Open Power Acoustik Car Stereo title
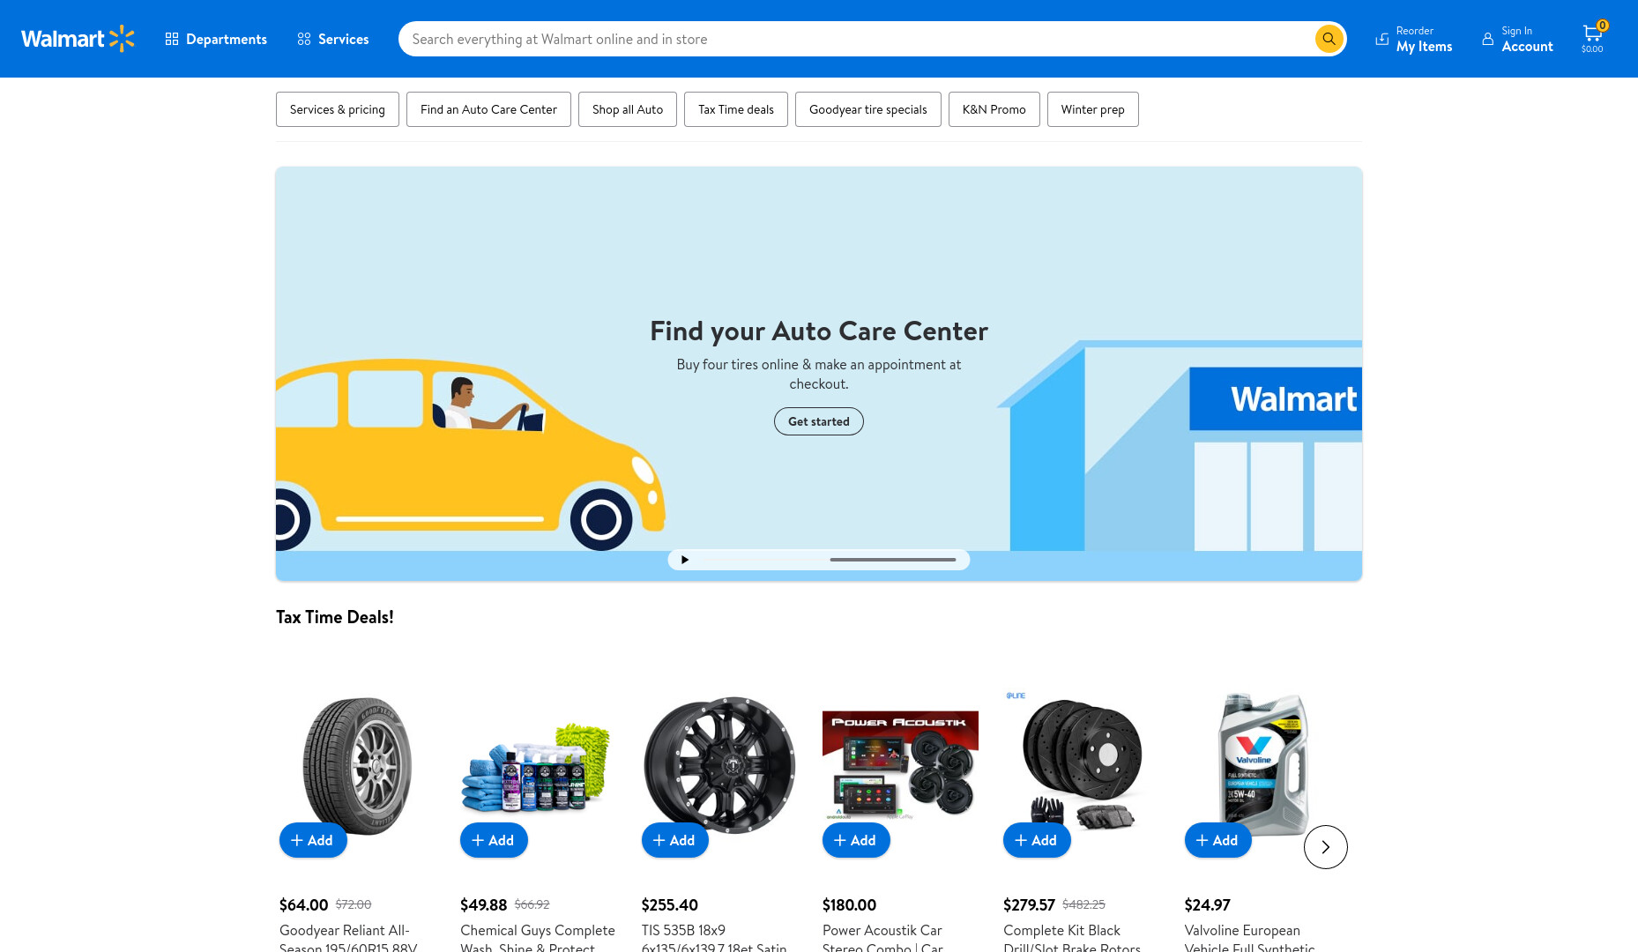This screenshot has height=952, width=1638. (x=882, y=938)
